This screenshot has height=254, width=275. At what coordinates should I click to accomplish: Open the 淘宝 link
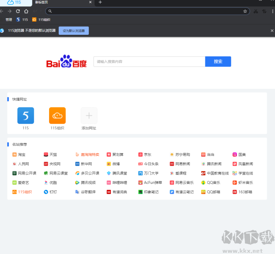pos(19,155)
